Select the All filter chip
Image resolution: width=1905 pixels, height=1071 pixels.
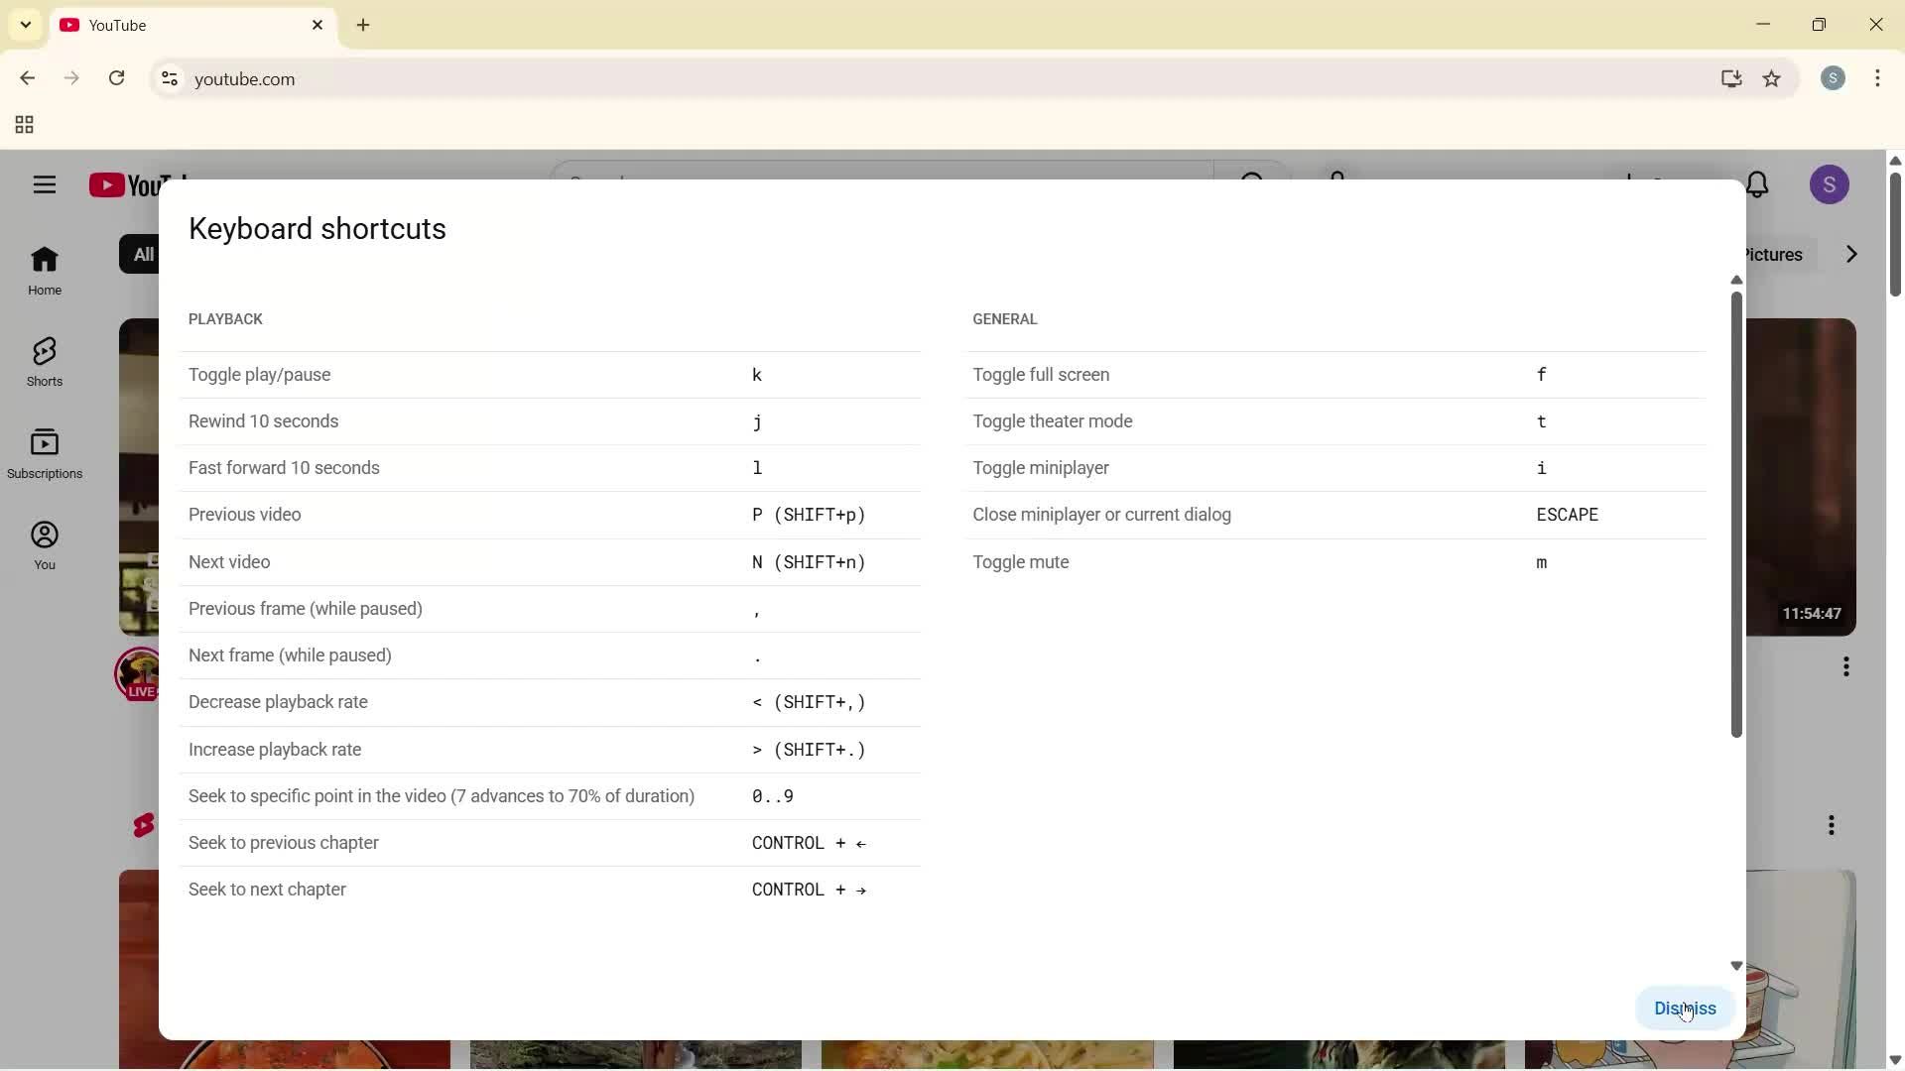pyautogui.click(x=143, y=254)
